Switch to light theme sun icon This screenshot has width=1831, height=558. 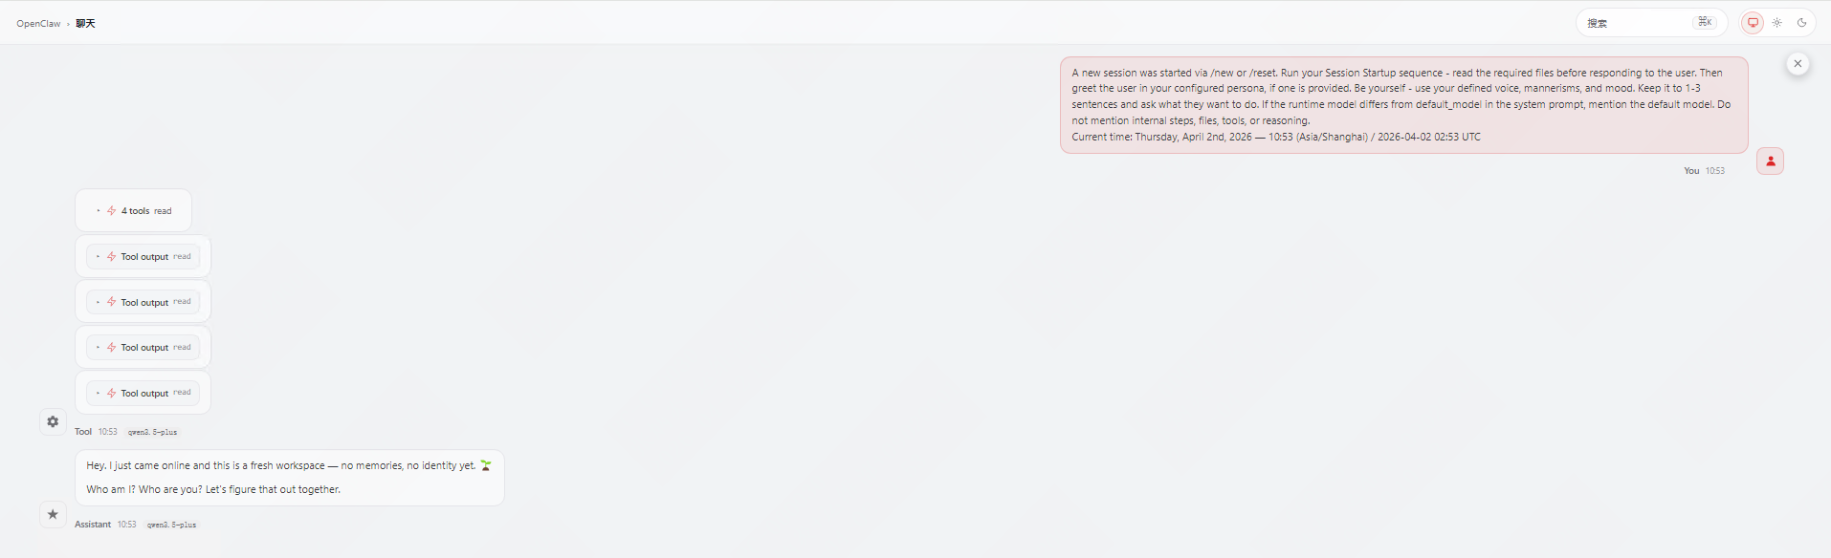click(x=1776, y=23)
